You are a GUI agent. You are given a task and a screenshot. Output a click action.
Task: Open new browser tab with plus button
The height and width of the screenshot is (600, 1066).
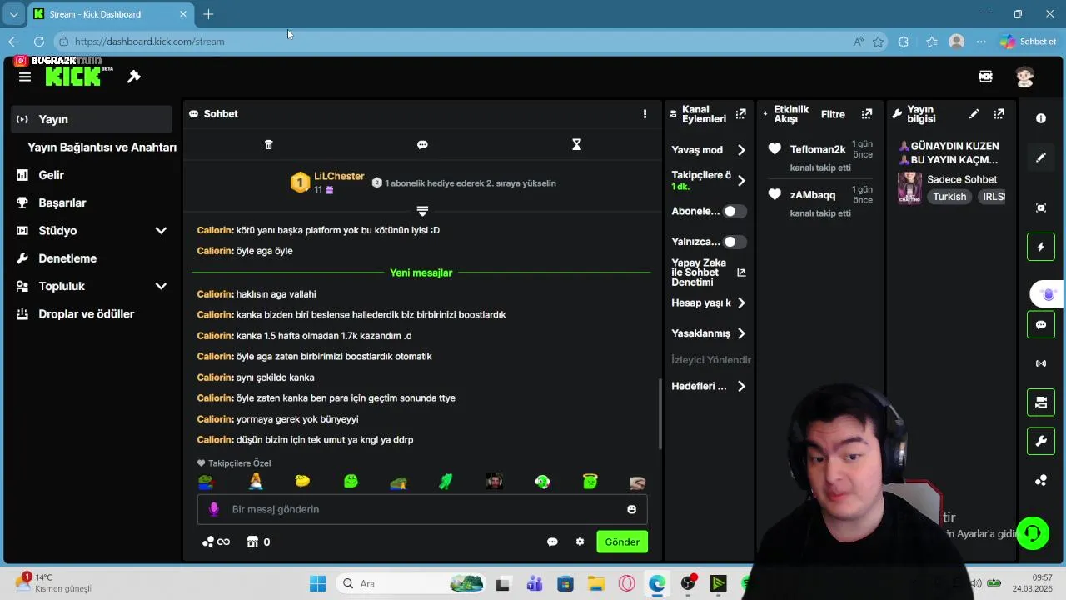208,14
